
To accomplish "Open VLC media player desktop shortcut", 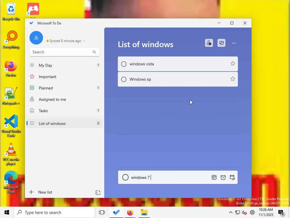I will [11, 154].
